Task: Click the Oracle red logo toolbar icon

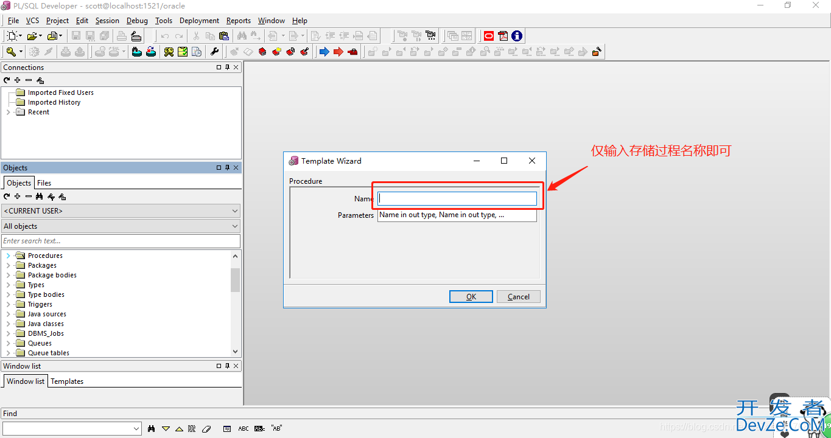Action: click(489, 36)
